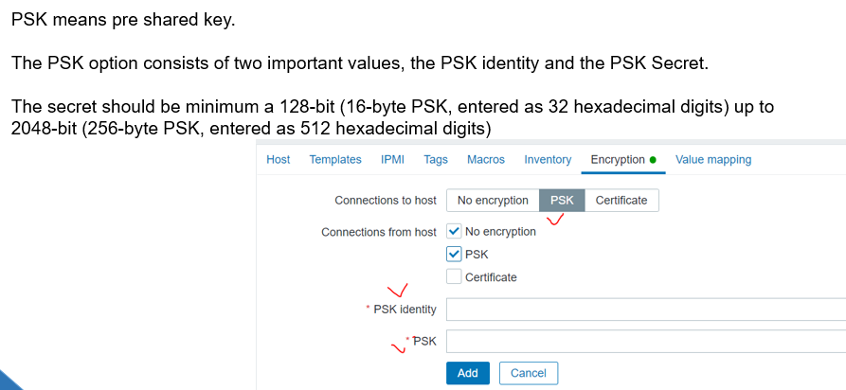Choose Certificate for connections to host
Viewport: 846px width, 390px height.
click(621, 201)
